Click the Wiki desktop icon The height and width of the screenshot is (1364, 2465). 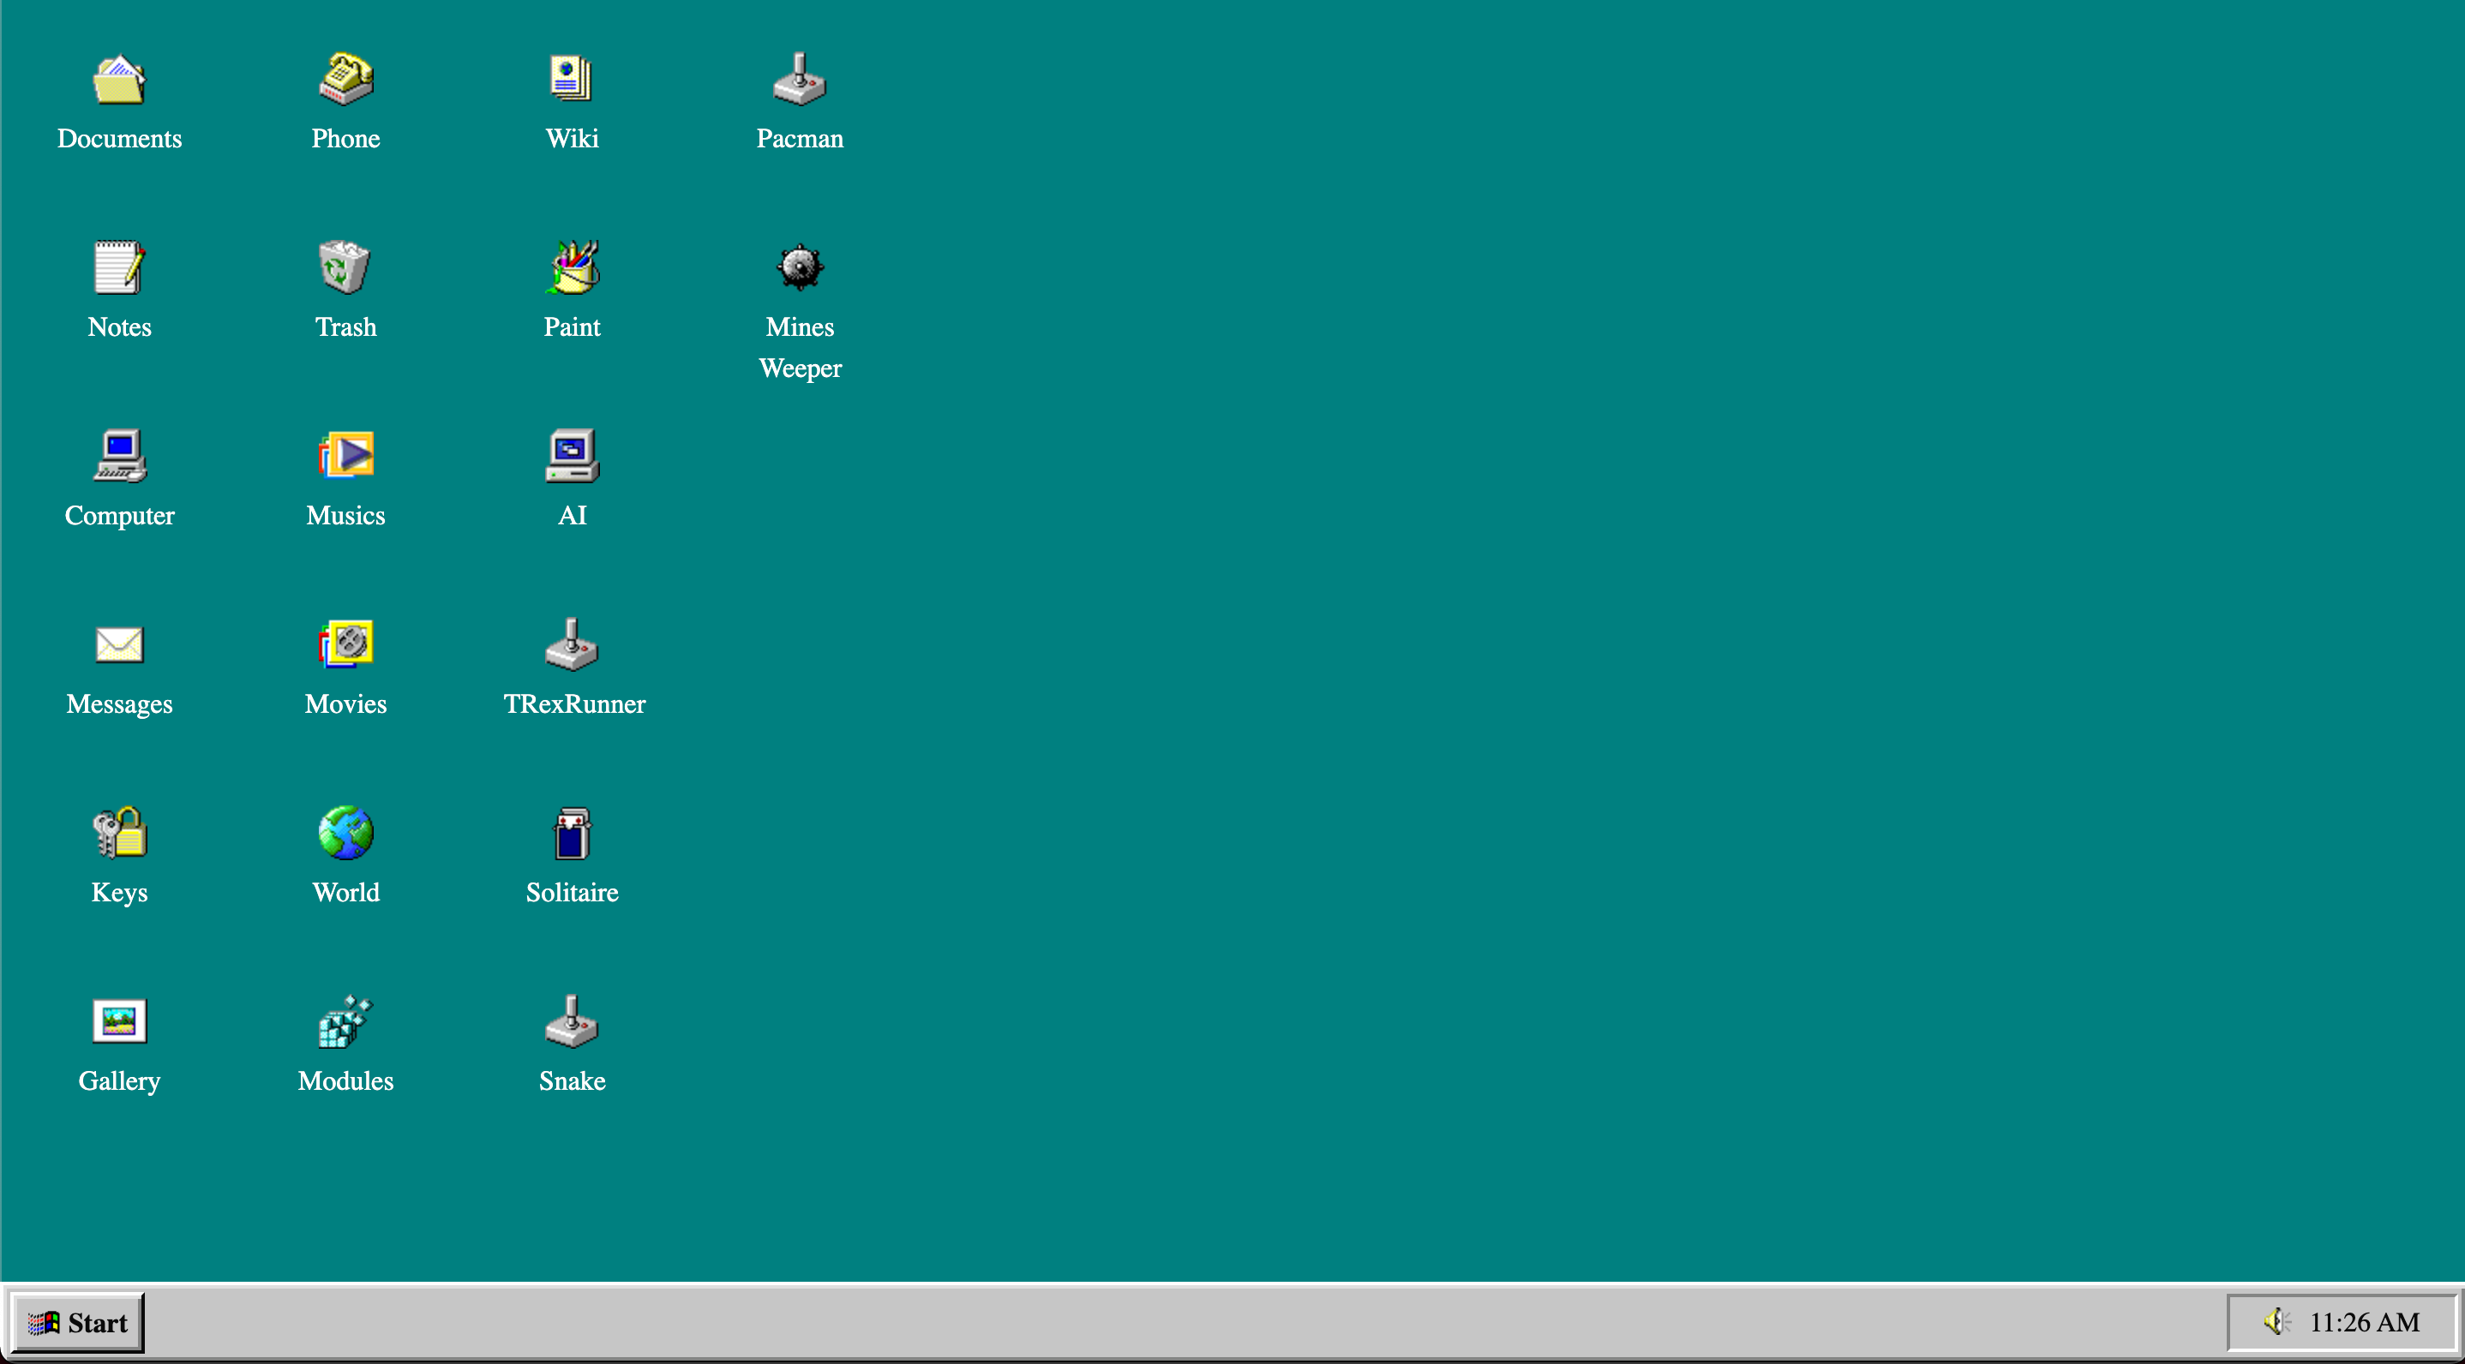pyautogui.click(x=572, y=80)
